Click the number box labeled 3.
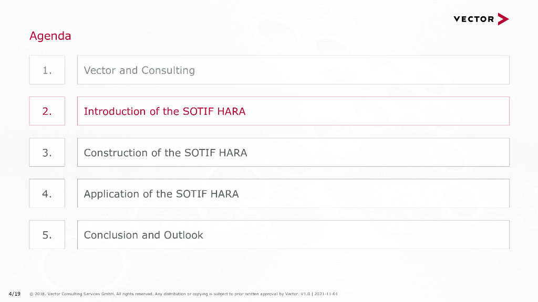538x302 pixels. [47, 153]
